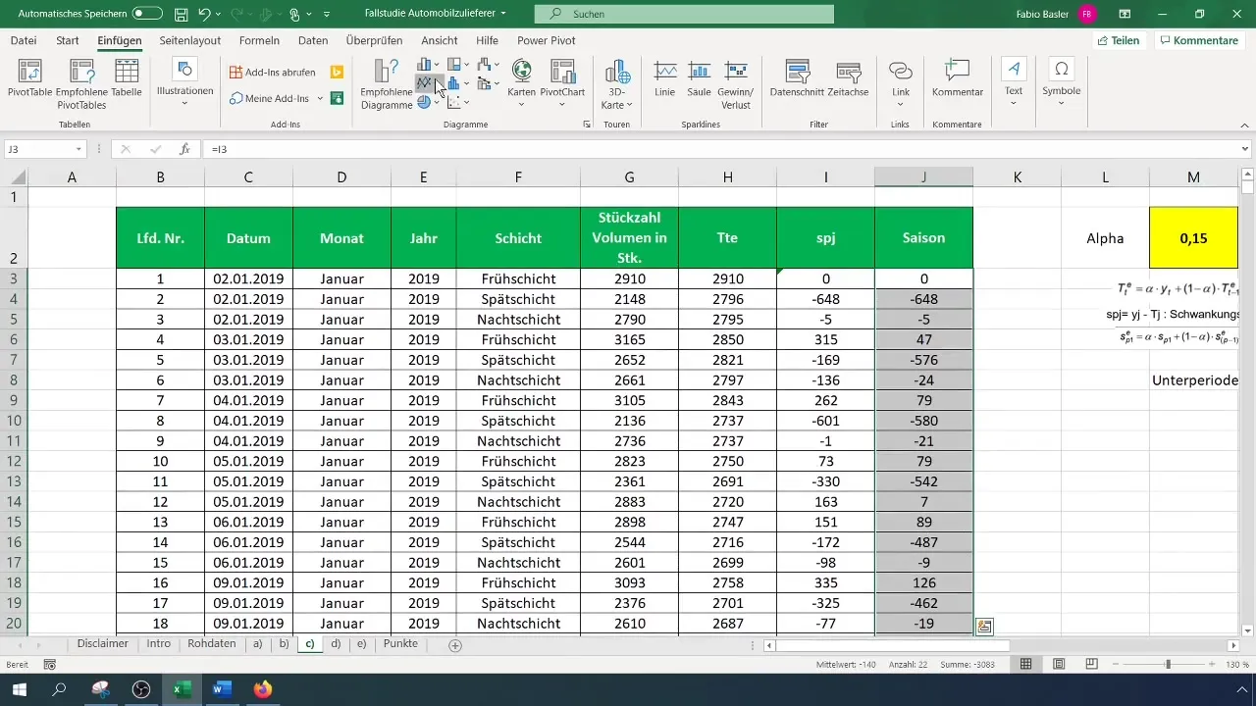Switch to Page Break Preview view
Screen dimensions: 1256x706
1093,665
